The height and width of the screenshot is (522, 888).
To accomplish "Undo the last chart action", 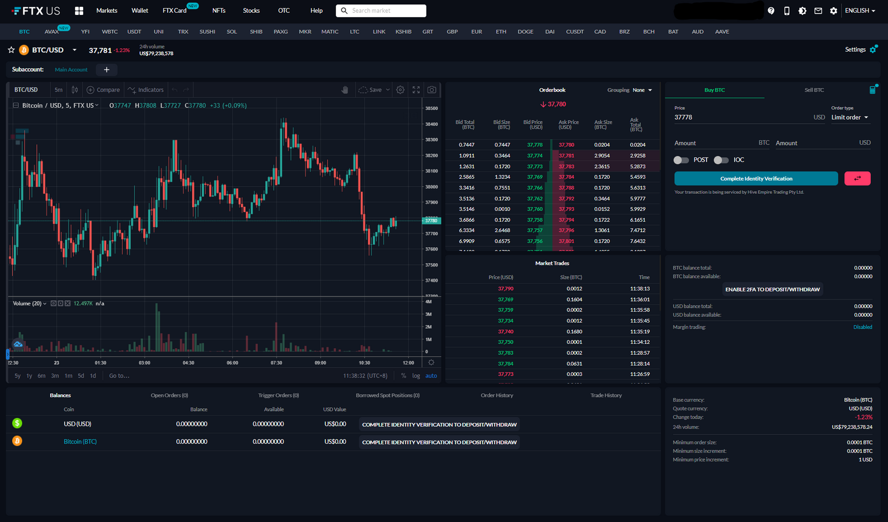I will (x=175, y=89).
